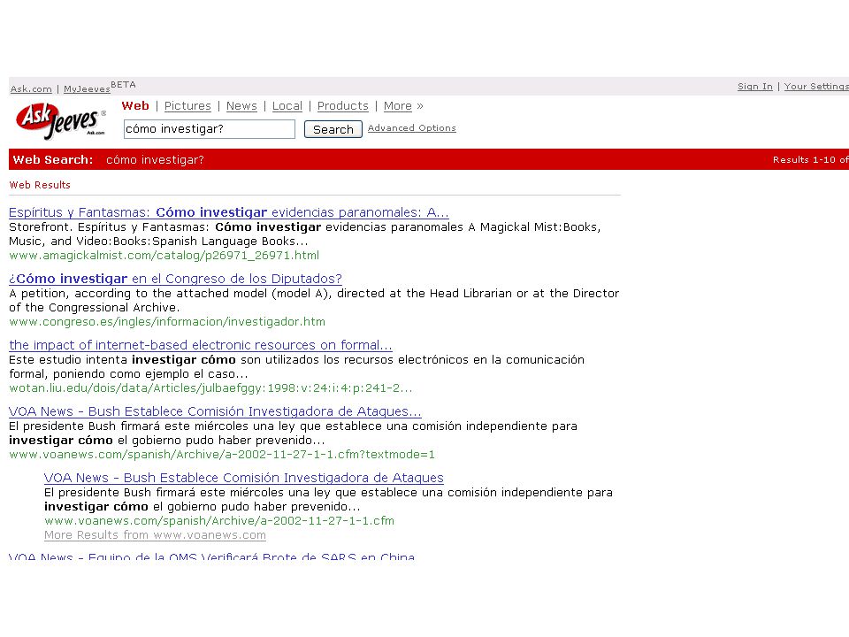Click the Web Results heading
849x637 pixels.
[40, 185]
